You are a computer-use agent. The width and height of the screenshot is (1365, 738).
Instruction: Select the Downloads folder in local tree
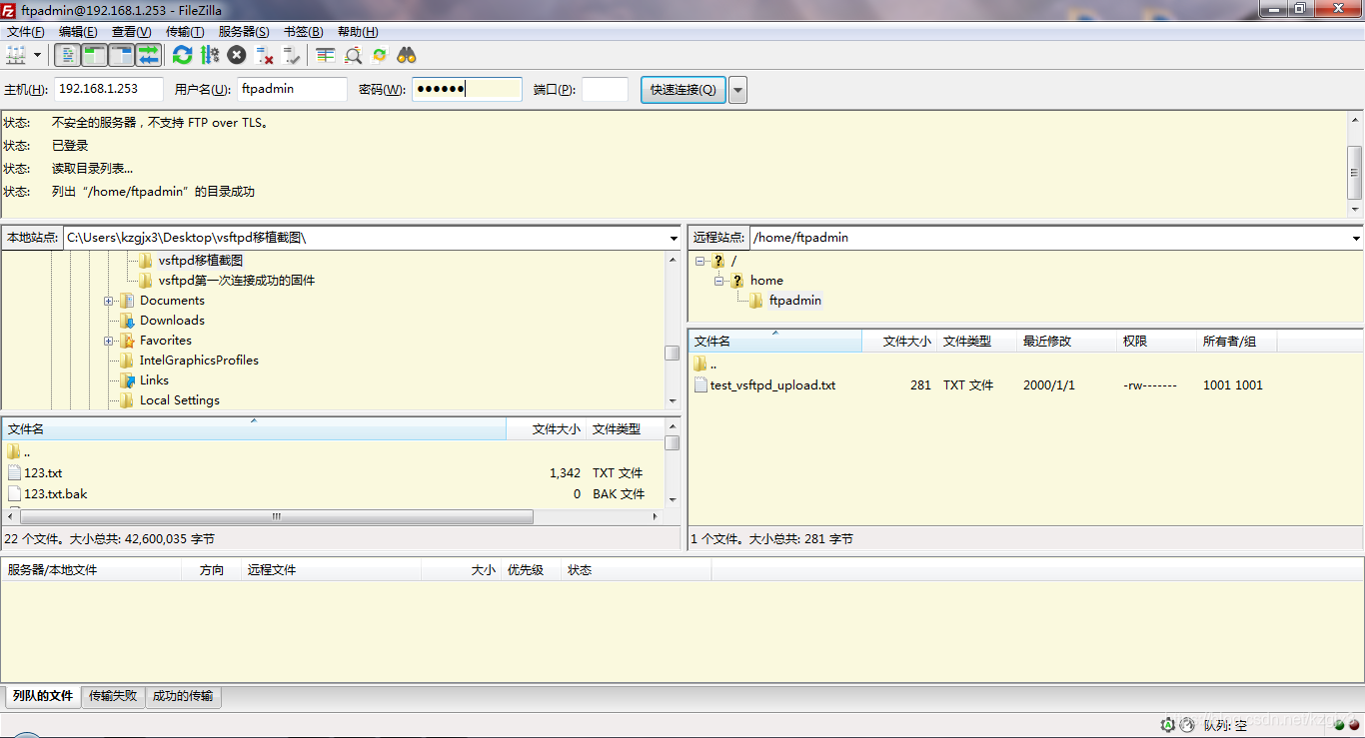172,321
